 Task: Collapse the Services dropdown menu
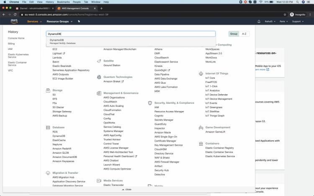tap(35, 21)
